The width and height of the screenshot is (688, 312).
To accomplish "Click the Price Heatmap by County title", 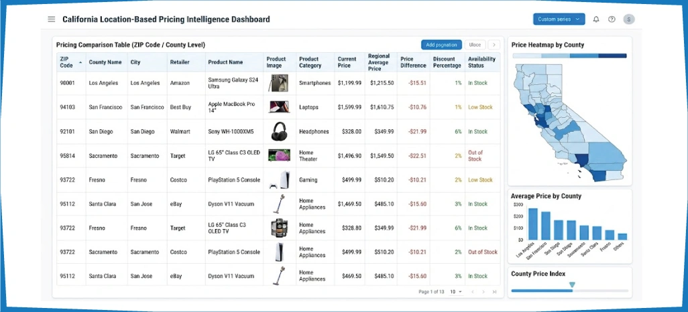I will (548, 45).
